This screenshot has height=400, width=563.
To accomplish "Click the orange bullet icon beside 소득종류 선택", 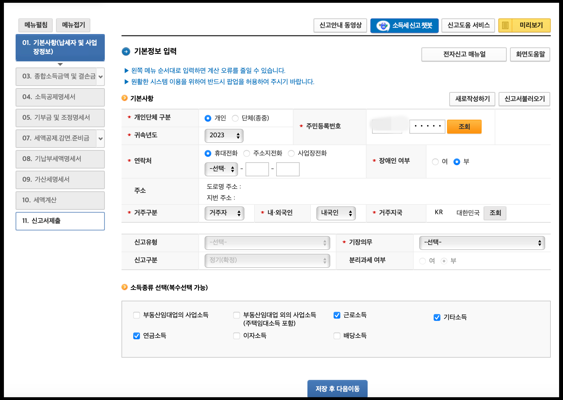I will click(125, 287).
